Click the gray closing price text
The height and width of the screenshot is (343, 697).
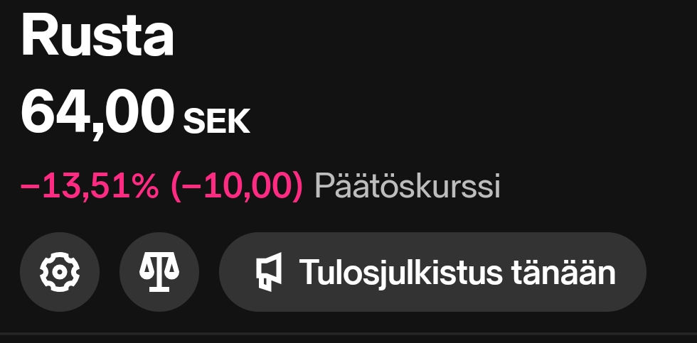coord(408,187)
